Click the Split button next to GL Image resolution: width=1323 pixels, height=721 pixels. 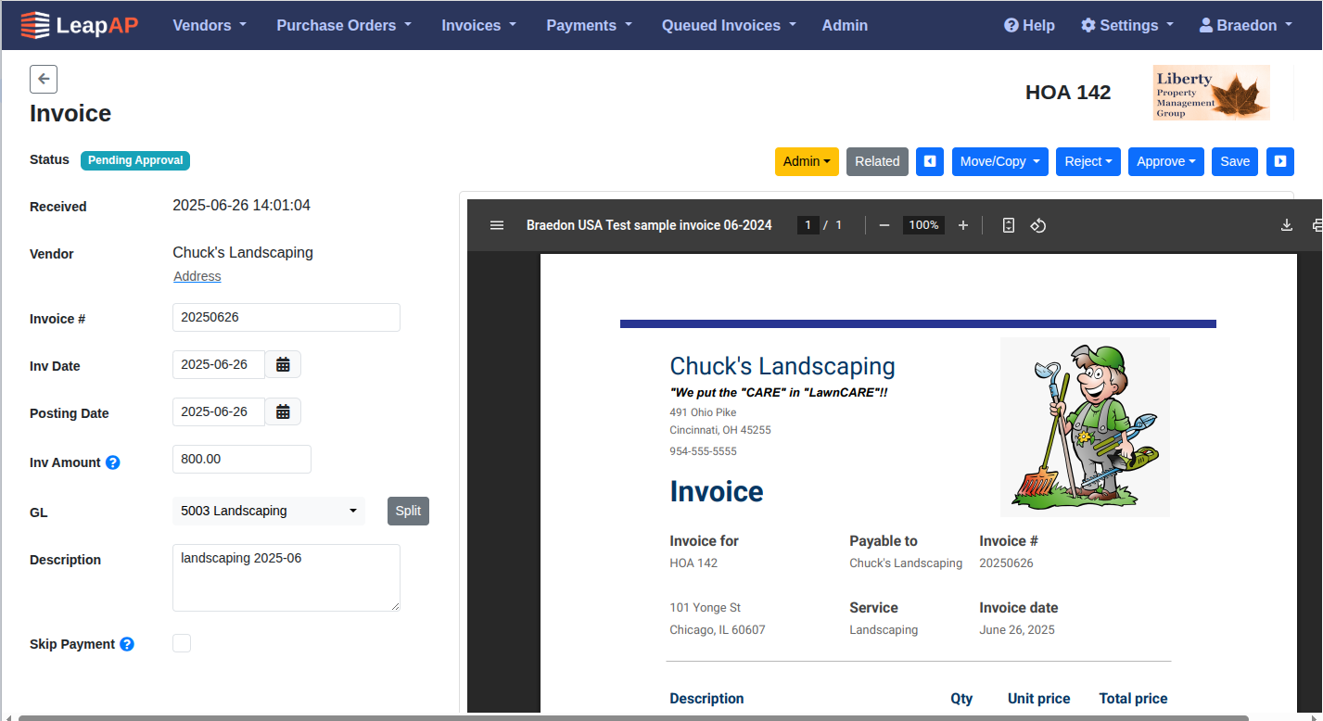coord(408,510)
